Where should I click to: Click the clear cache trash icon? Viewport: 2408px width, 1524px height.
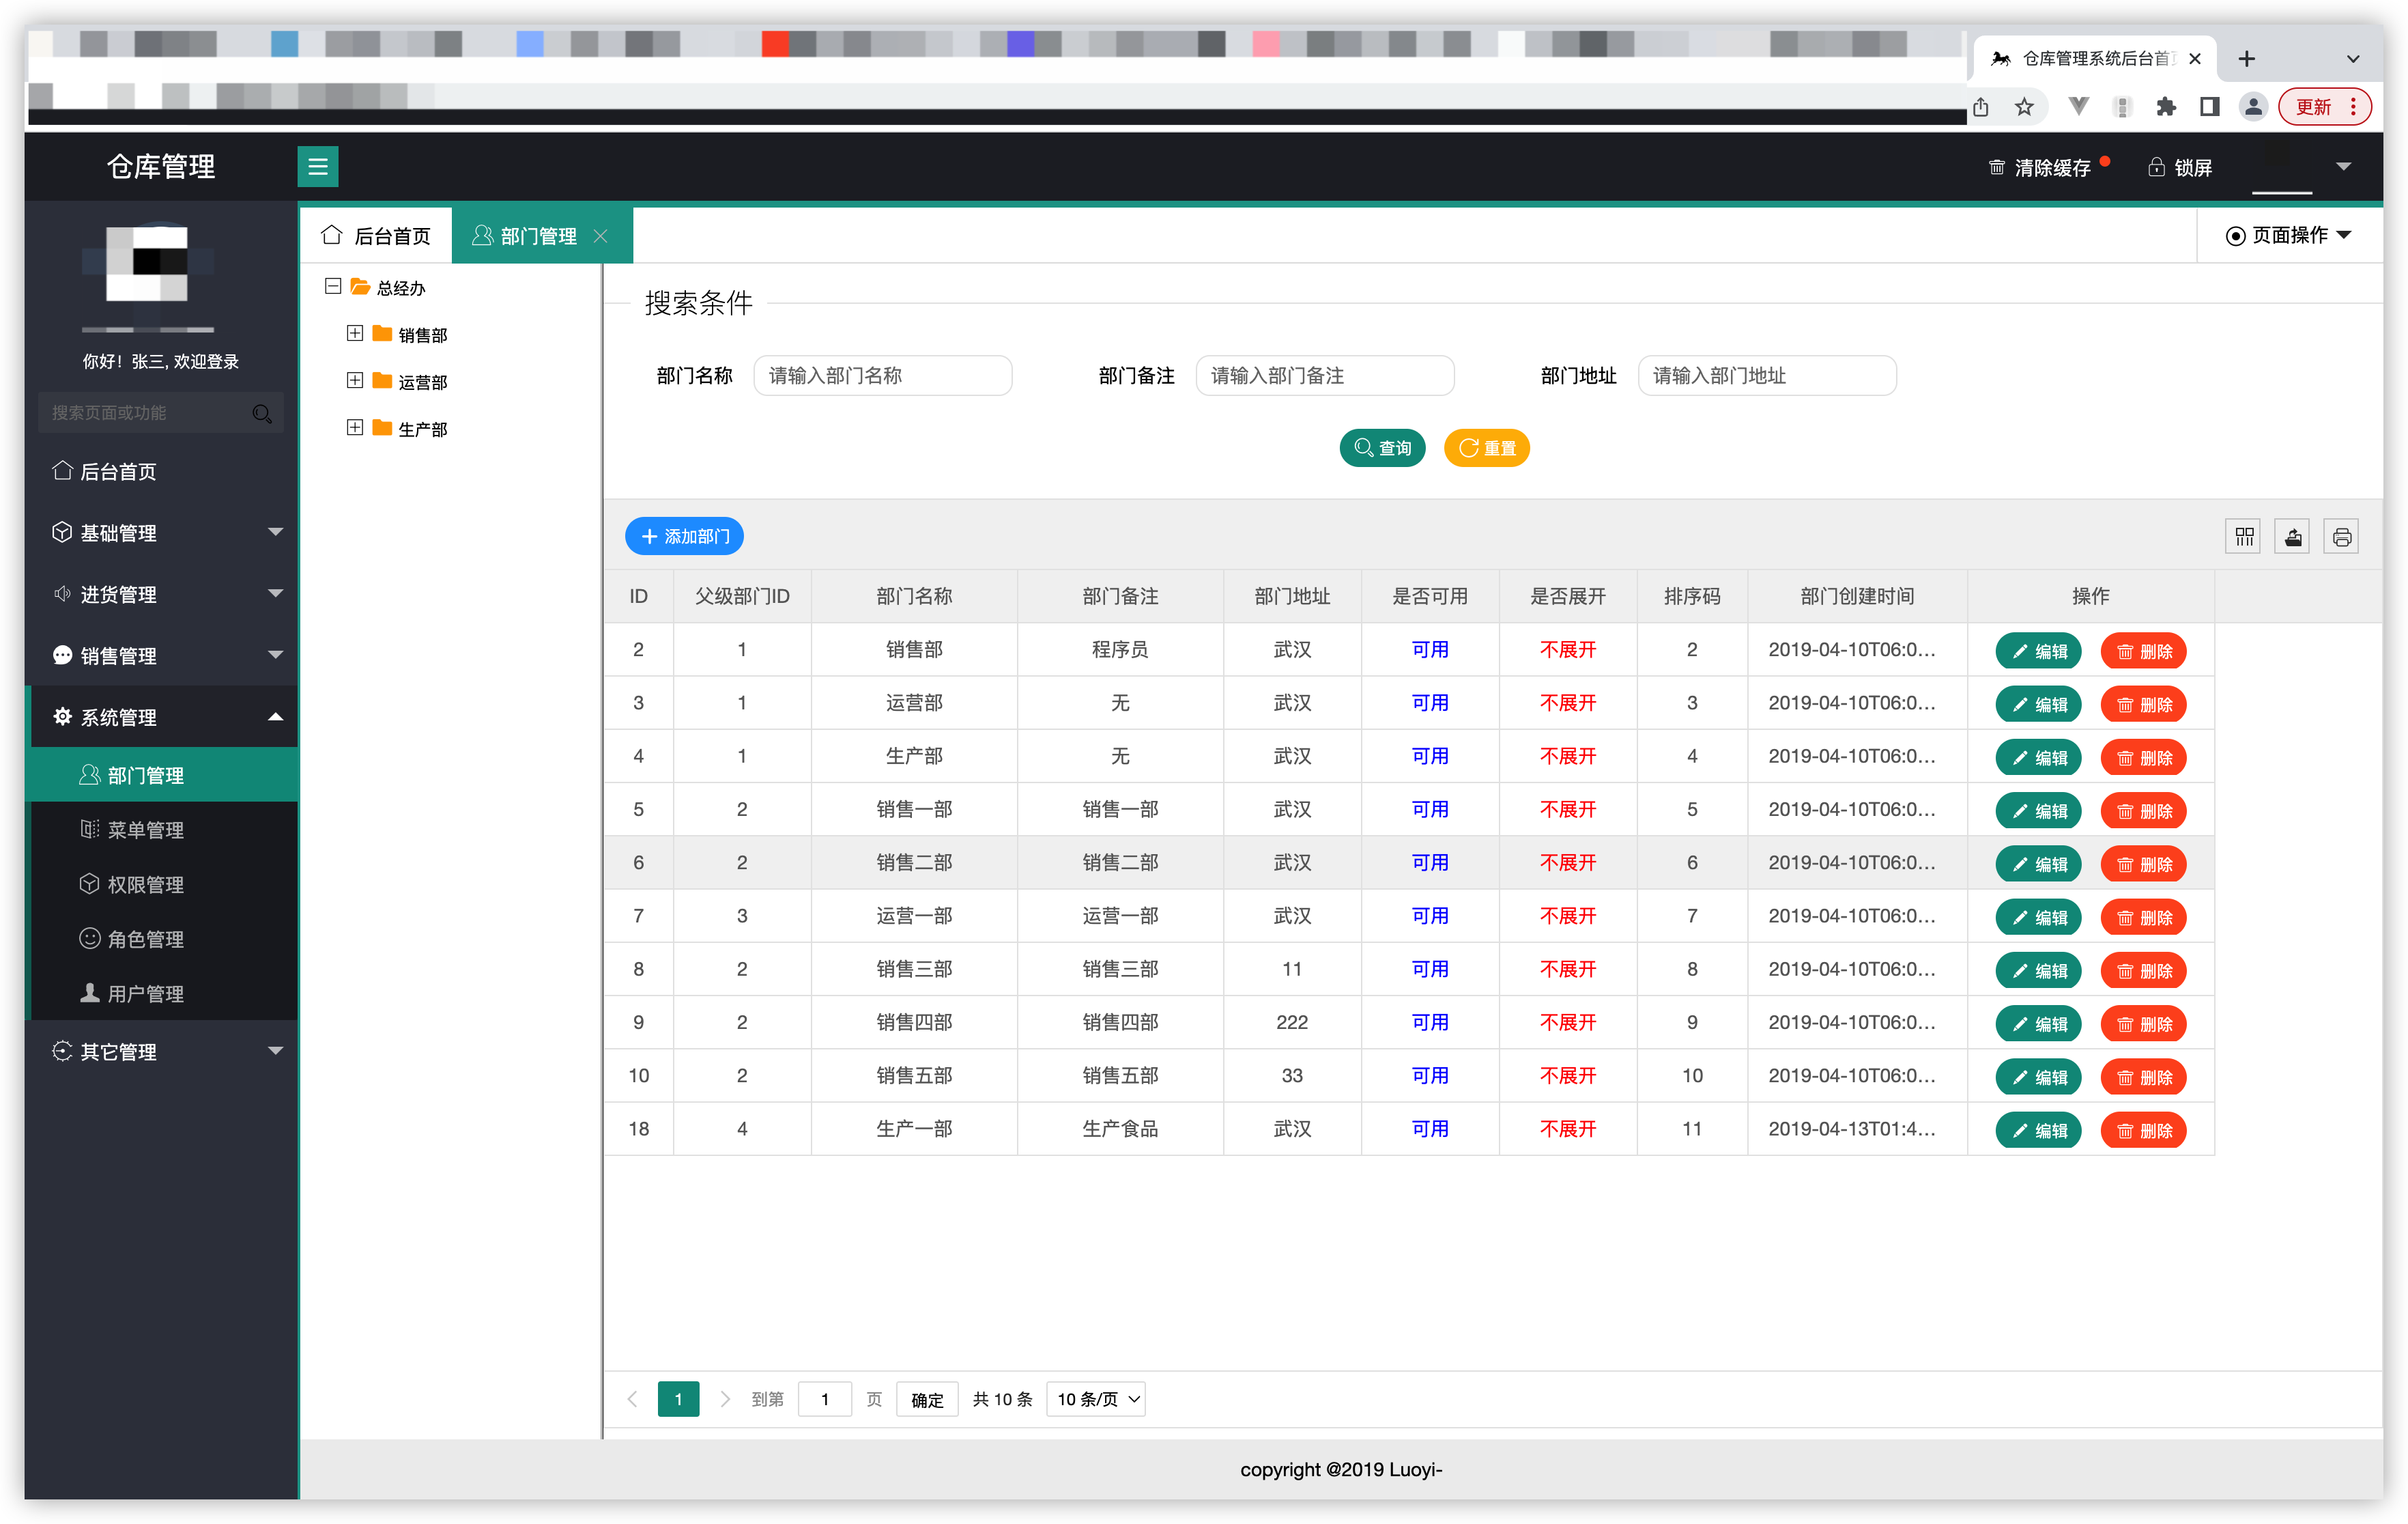click(1996, 167)
